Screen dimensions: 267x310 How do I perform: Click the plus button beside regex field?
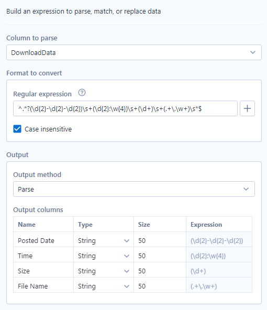pos(247,108)
